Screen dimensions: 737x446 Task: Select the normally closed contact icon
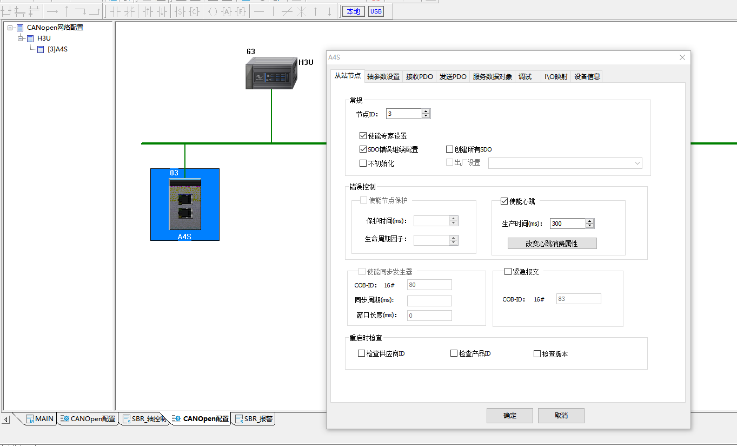pyautogui.click(x=130, y=11)
